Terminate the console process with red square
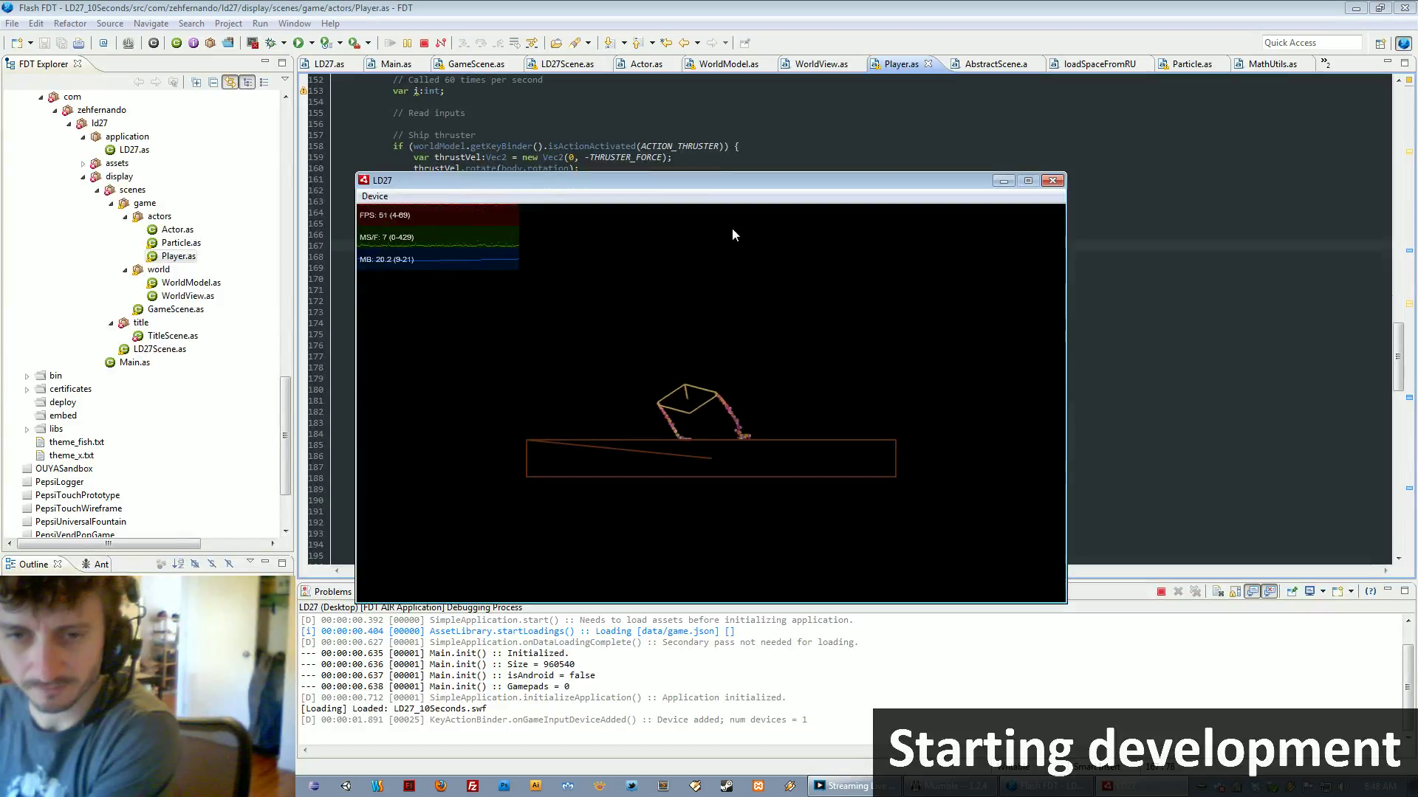Image resolution: width=1418 pixels, height=797 pixels. (1161, 591)
